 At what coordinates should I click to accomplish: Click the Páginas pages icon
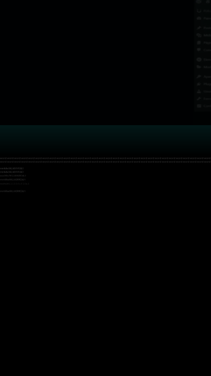pos(199,43)
